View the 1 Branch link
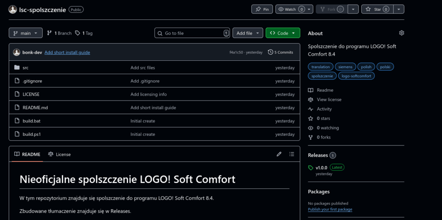Screen dimensions: 442x220 (x=59, y=33)
